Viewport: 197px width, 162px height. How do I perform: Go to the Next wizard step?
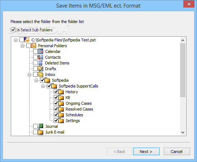(146, 152)
